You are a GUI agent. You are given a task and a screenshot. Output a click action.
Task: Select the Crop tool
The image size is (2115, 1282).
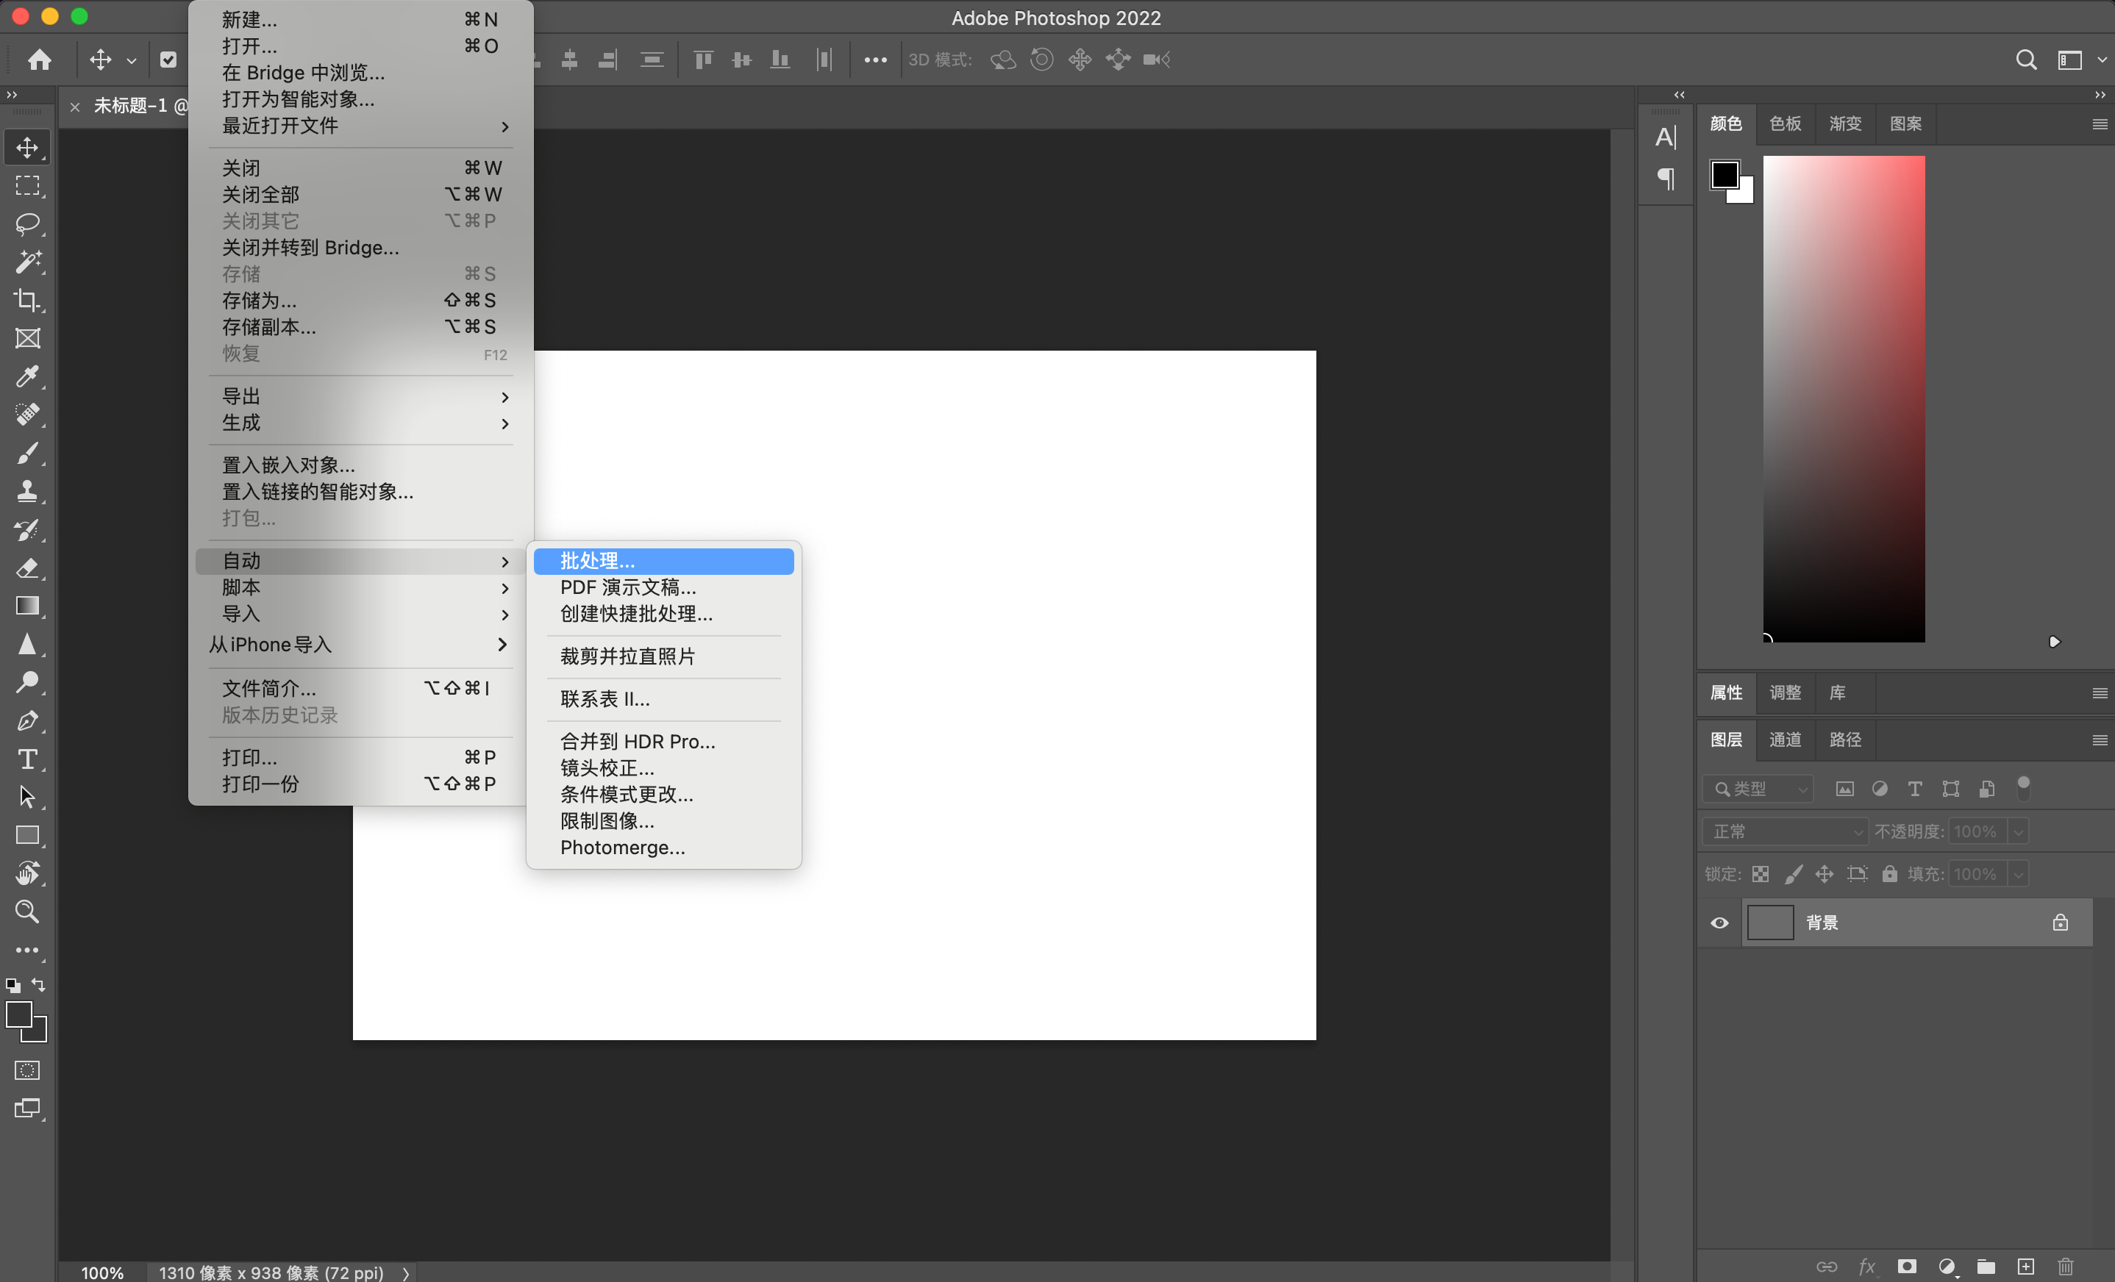click(x=27, y=301)
